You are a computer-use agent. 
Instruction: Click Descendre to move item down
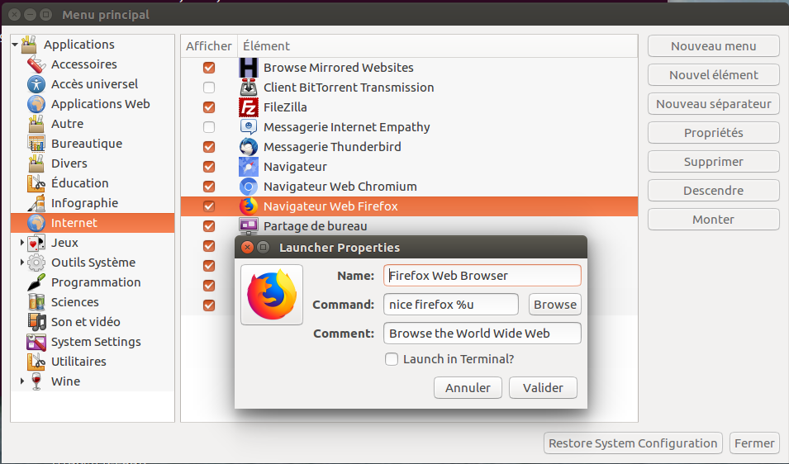[x=714, y=191]
